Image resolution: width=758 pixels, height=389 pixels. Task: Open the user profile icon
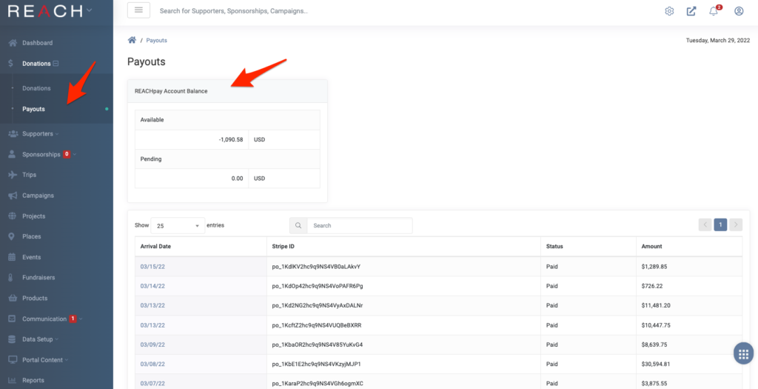739,11
